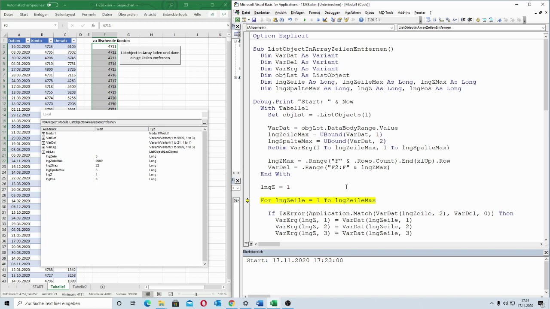The width and height of the screenshot is (550, 309).
Task: Click the Normal view icon in Excel status bar
Action: pos(147,294)
